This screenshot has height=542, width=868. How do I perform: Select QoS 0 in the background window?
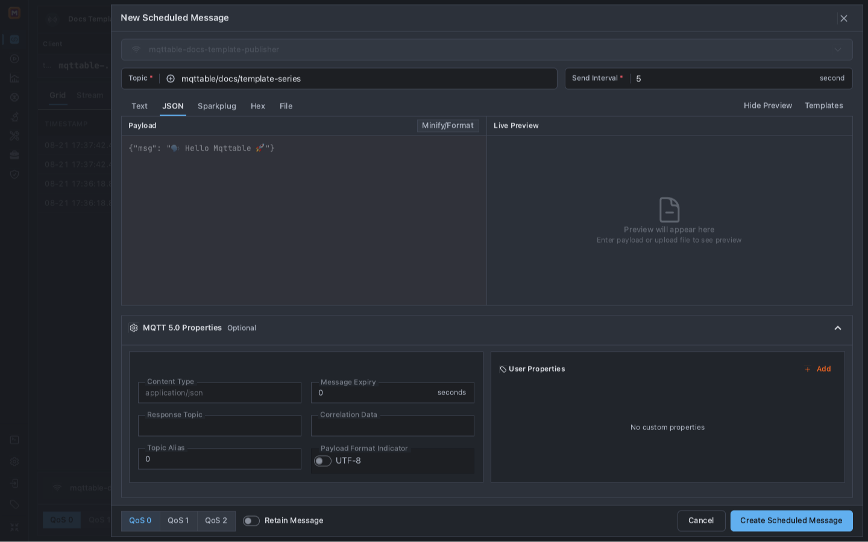pyautogui.click(x=61, y=520)
